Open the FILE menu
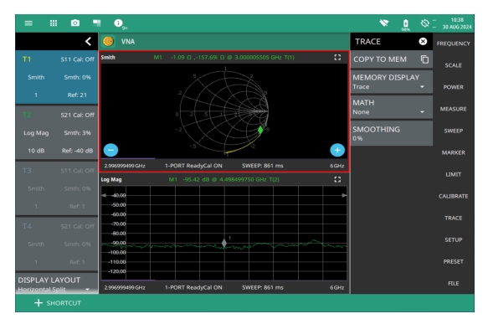 pyautogui.click(x=453, y=283)
